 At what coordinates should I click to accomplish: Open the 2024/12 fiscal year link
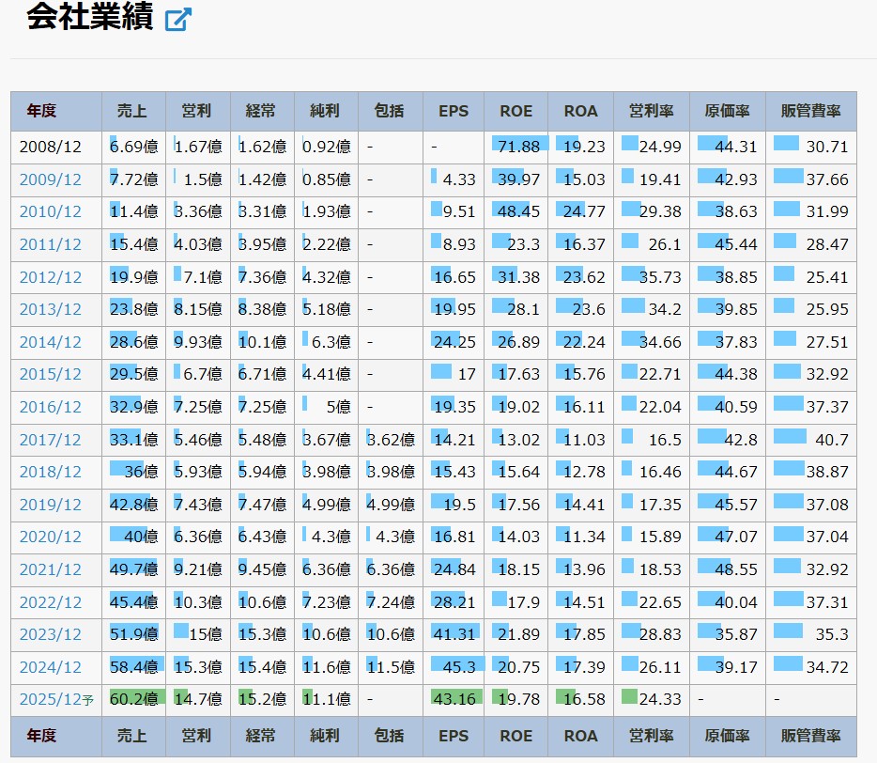(51, 667)
